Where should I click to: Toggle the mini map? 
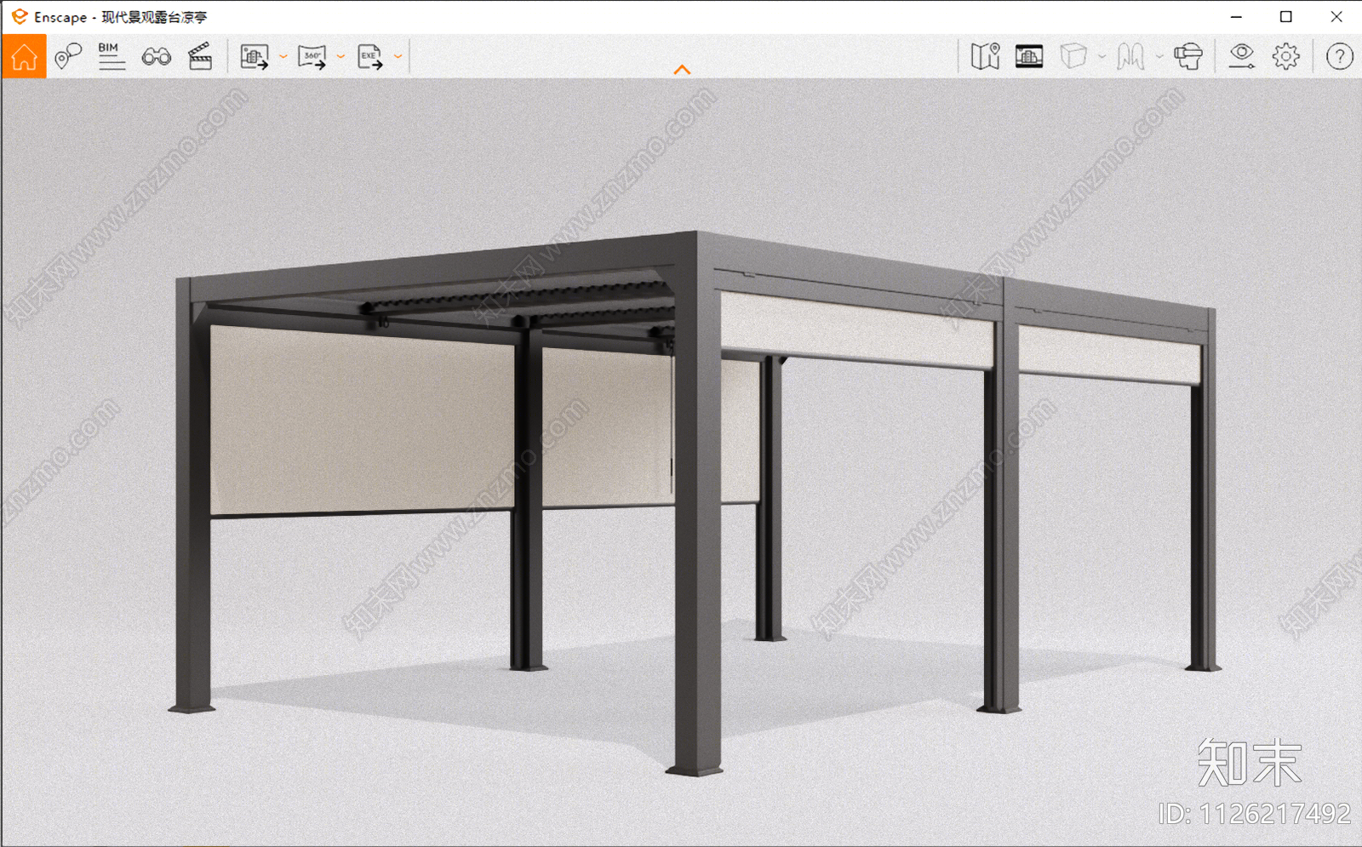pyautogui.click(x=985, y=56)
